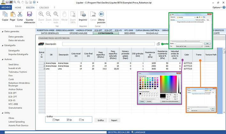This screenshot has height=134, width=226.
Task: Click the LANGUAGE status bar button
Action: coord(140,132)
